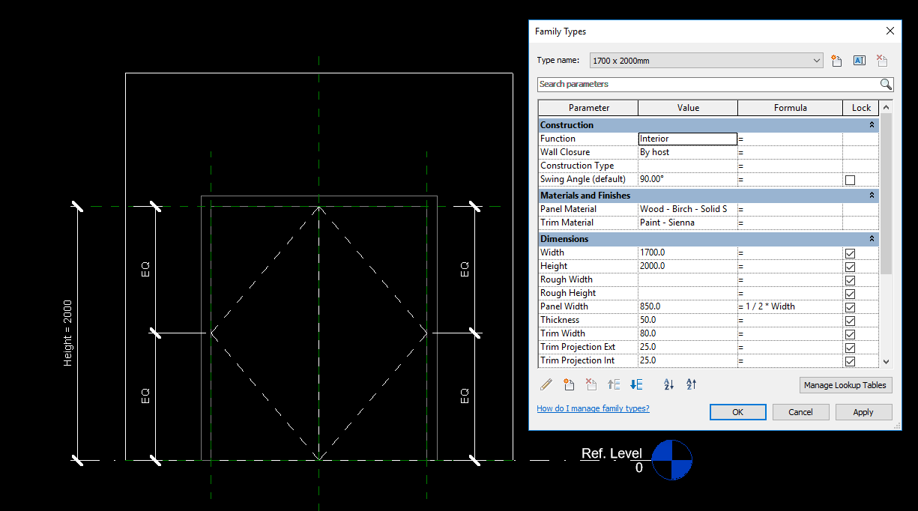The image size is (918, 511).
Task: Collapse the Construction section
Action: (x=871, y=124)
